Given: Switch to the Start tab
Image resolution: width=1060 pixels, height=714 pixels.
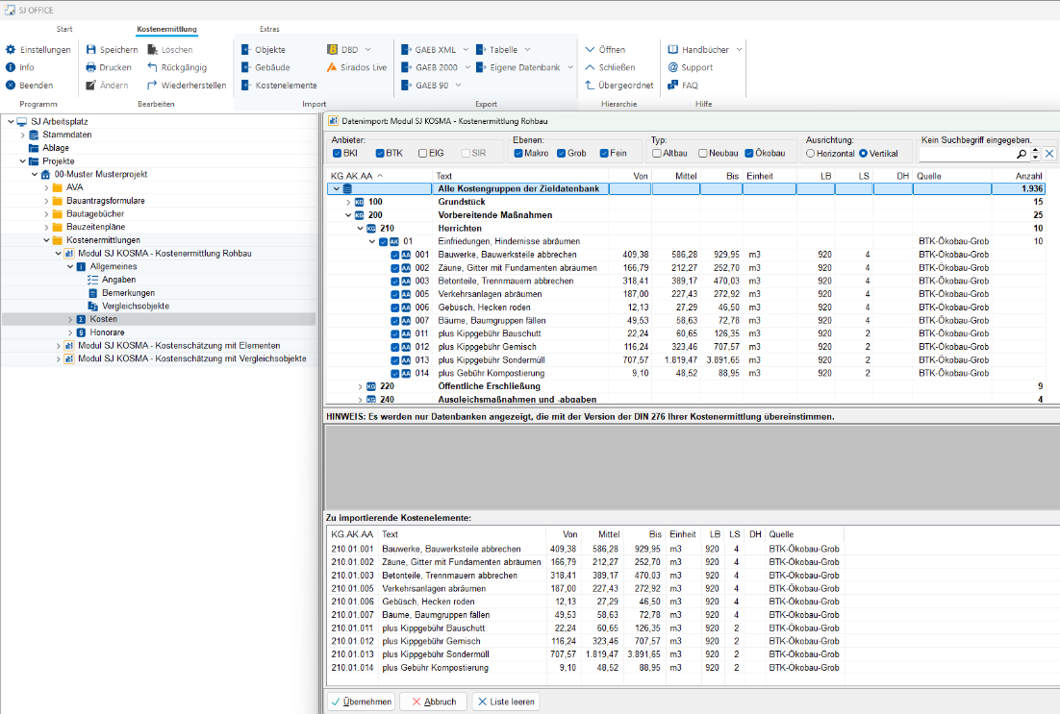Looking at the screenshot, I should point(64,30).
